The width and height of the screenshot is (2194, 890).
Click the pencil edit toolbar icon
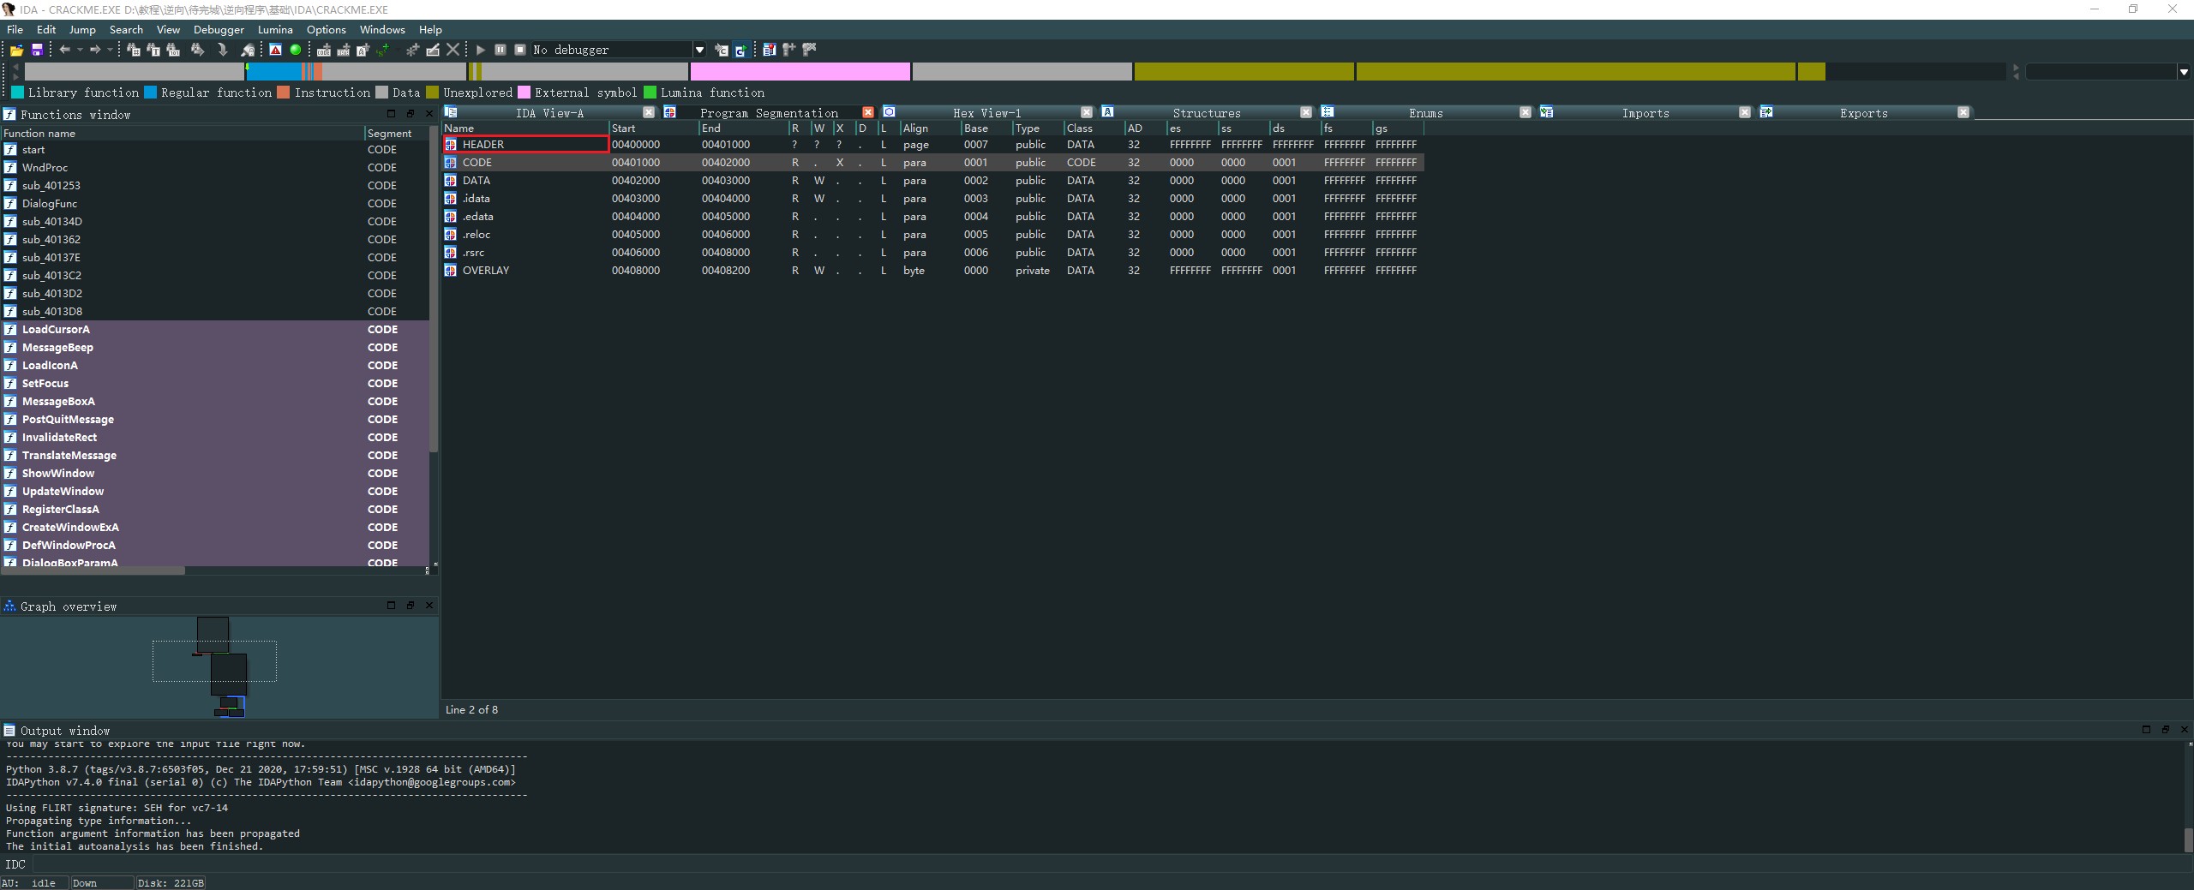tap(433, 50)
